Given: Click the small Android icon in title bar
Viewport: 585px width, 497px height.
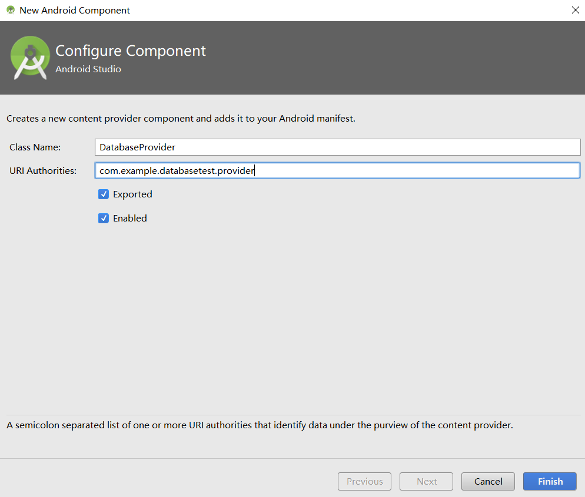Looking at the screenshot, I should click(10, 10).
